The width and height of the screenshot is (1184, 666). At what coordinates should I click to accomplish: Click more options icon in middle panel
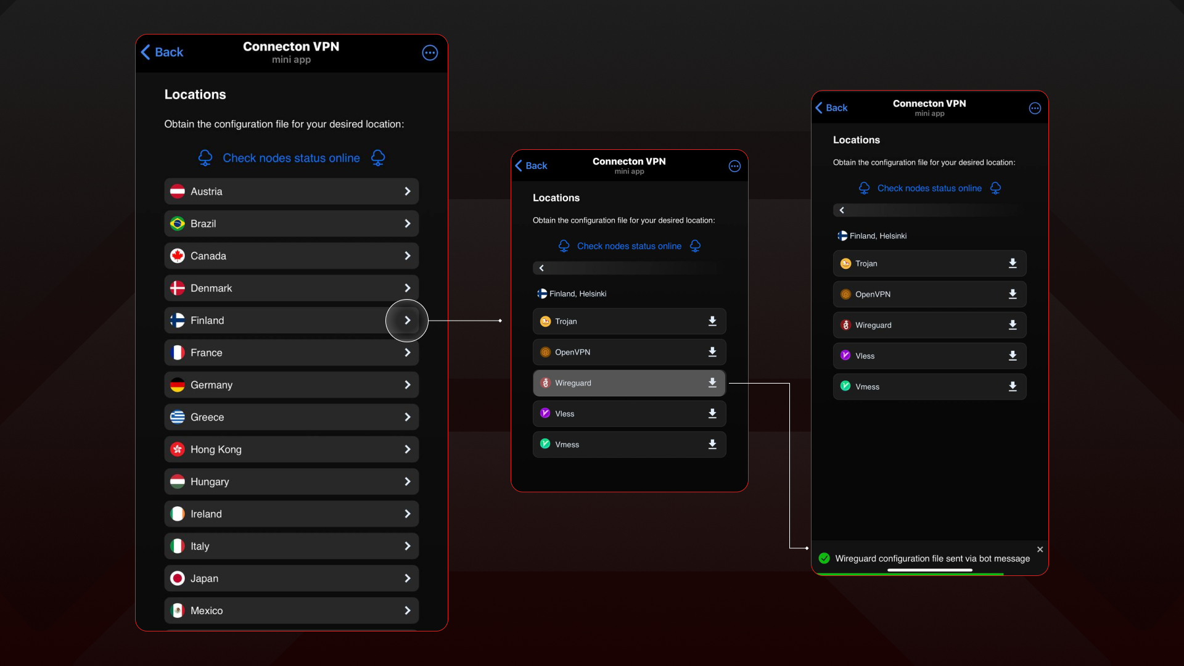pos(734,166)
